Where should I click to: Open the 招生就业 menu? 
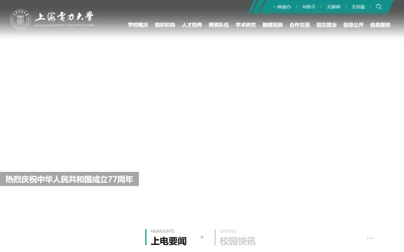click(x=327, y=25)
